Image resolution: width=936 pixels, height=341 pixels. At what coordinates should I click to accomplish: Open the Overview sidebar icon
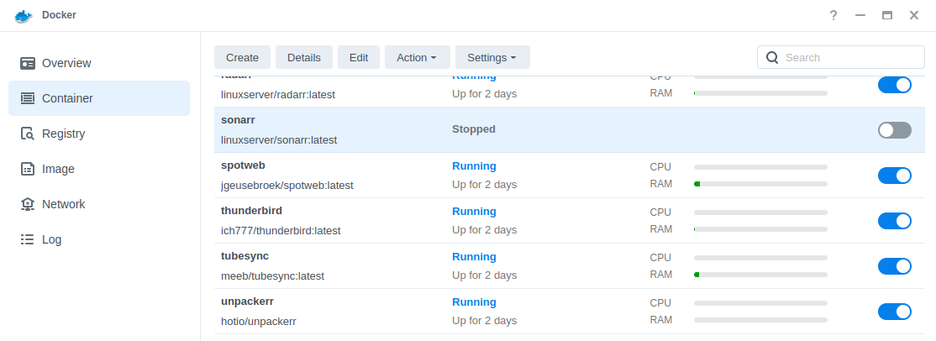pyautogui.click(x=28, y=63)
